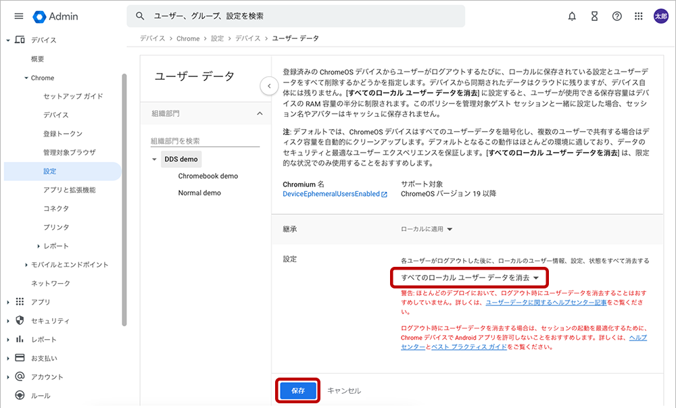Expand the セキュリティ menu section
Screen dimensions: 676x408
[x=8, y=321]
